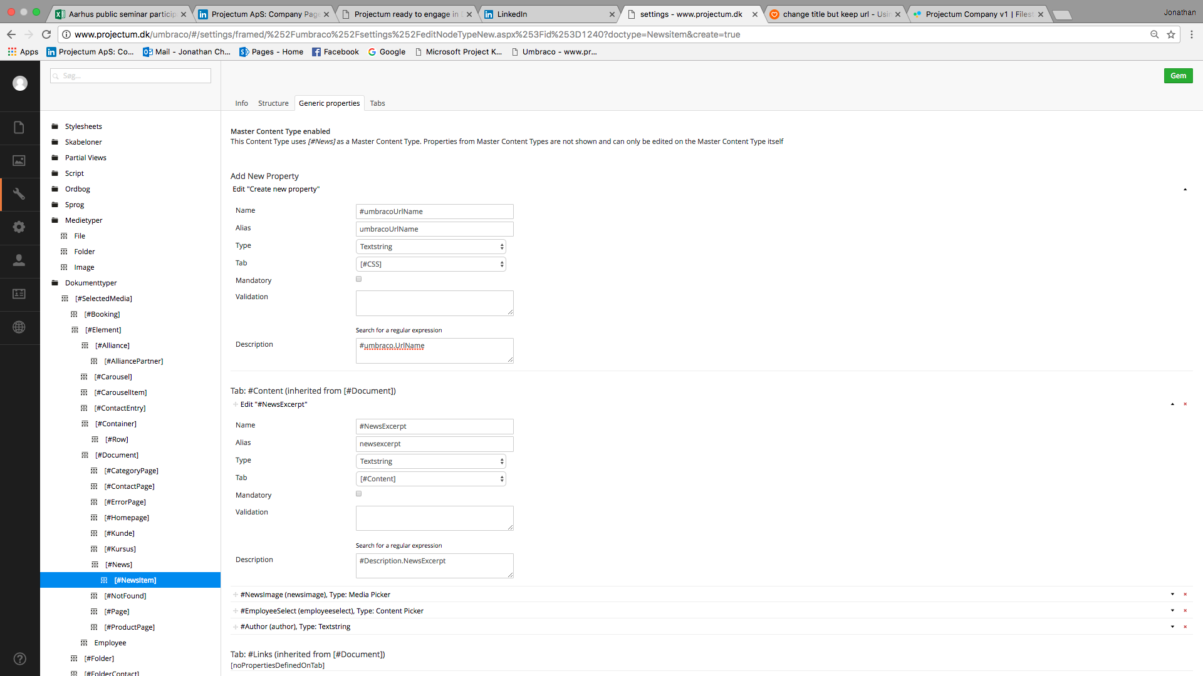Open the Media section image icon
This screenshot has height=676, width=1203.
click(19, 161)
